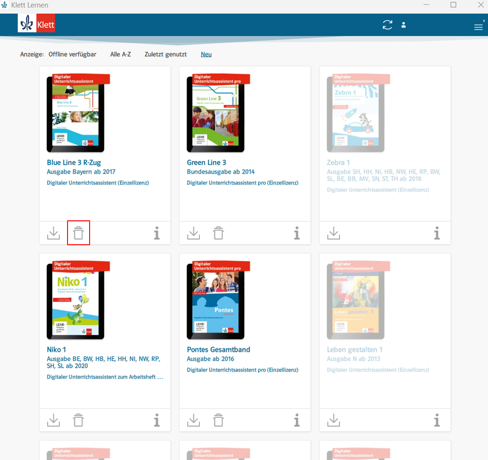This screenshot has width=488, height=460.
Task: Select the Neu filter
Action: pyautogui.click(x=206, y=55)
